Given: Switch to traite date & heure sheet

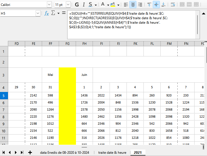Looking at the screenshot, I should (x=112, y=153).
